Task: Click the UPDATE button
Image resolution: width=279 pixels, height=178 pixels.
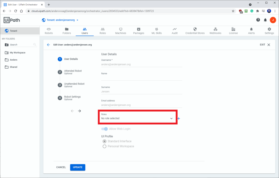Action: [x=78, y=167]
